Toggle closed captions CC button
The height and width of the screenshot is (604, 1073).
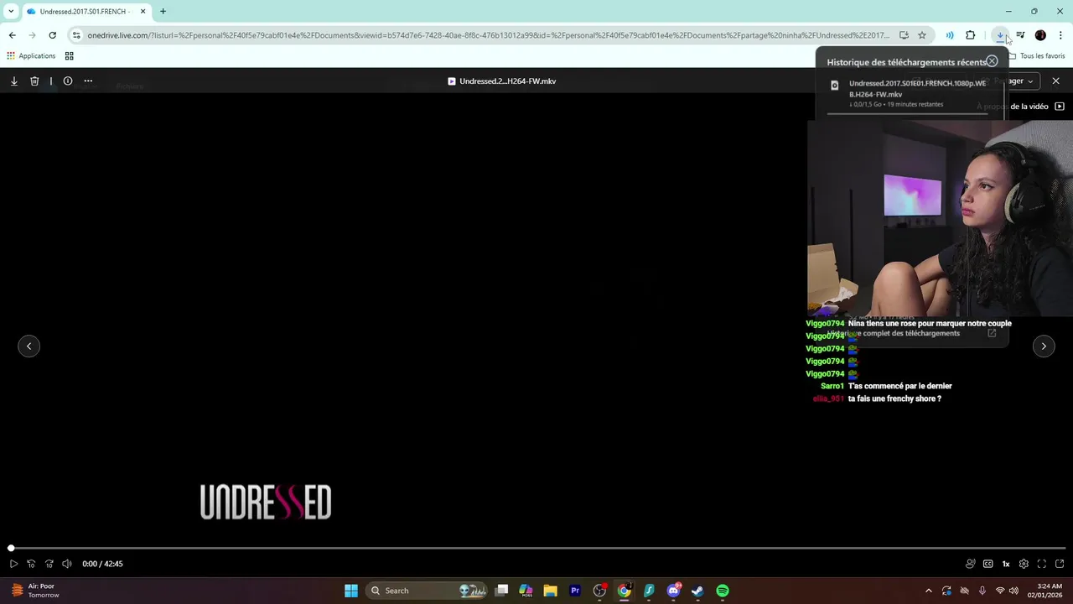988,564
